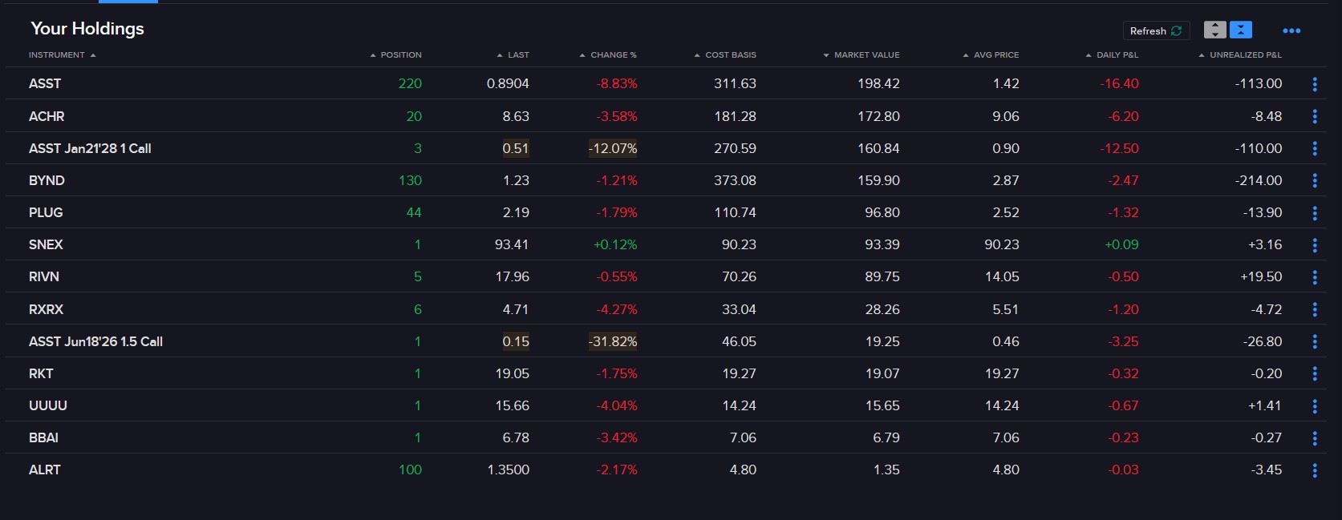The width and height of the screenshot is (1342, 520).
Task: Open the three-dot menu for the UUUU row
Action: click(1315, 406)
